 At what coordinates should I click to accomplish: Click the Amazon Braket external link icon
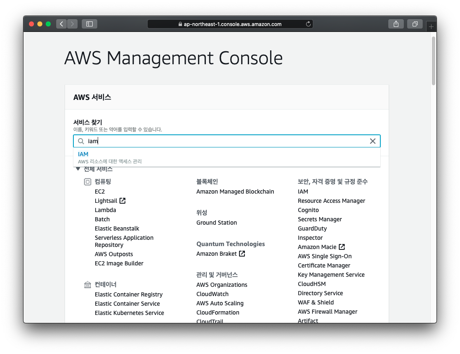pyautogui.click(x=242, y=253)
